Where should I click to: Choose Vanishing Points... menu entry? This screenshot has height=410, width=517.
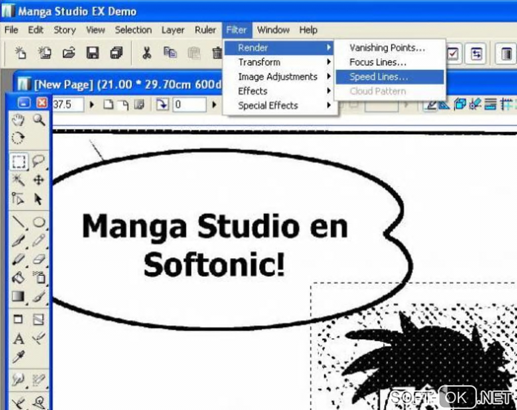click(390, 48)
